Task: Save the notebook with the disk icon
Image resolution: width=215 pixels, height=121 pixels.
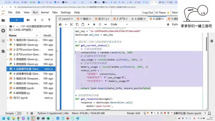Action: point(60,25)
